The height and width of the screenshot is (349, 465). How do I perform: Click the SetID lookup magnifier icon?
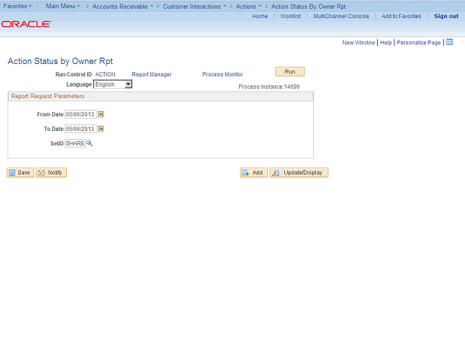pos(89,143)
